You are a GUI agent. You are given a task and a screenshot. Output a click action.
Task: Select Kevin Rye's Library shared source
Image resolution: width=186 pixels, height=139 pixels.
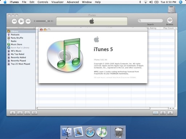click(21, 48)
